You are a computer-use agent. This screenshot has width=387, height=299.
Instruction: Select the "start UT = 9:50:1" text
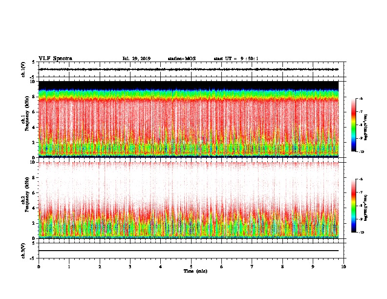(236, 59)
